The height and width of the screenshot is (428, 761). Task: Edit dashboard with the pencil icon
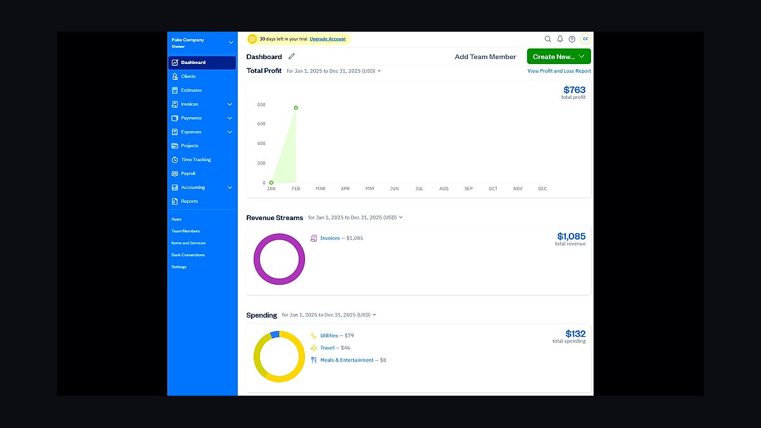[292, 56]
